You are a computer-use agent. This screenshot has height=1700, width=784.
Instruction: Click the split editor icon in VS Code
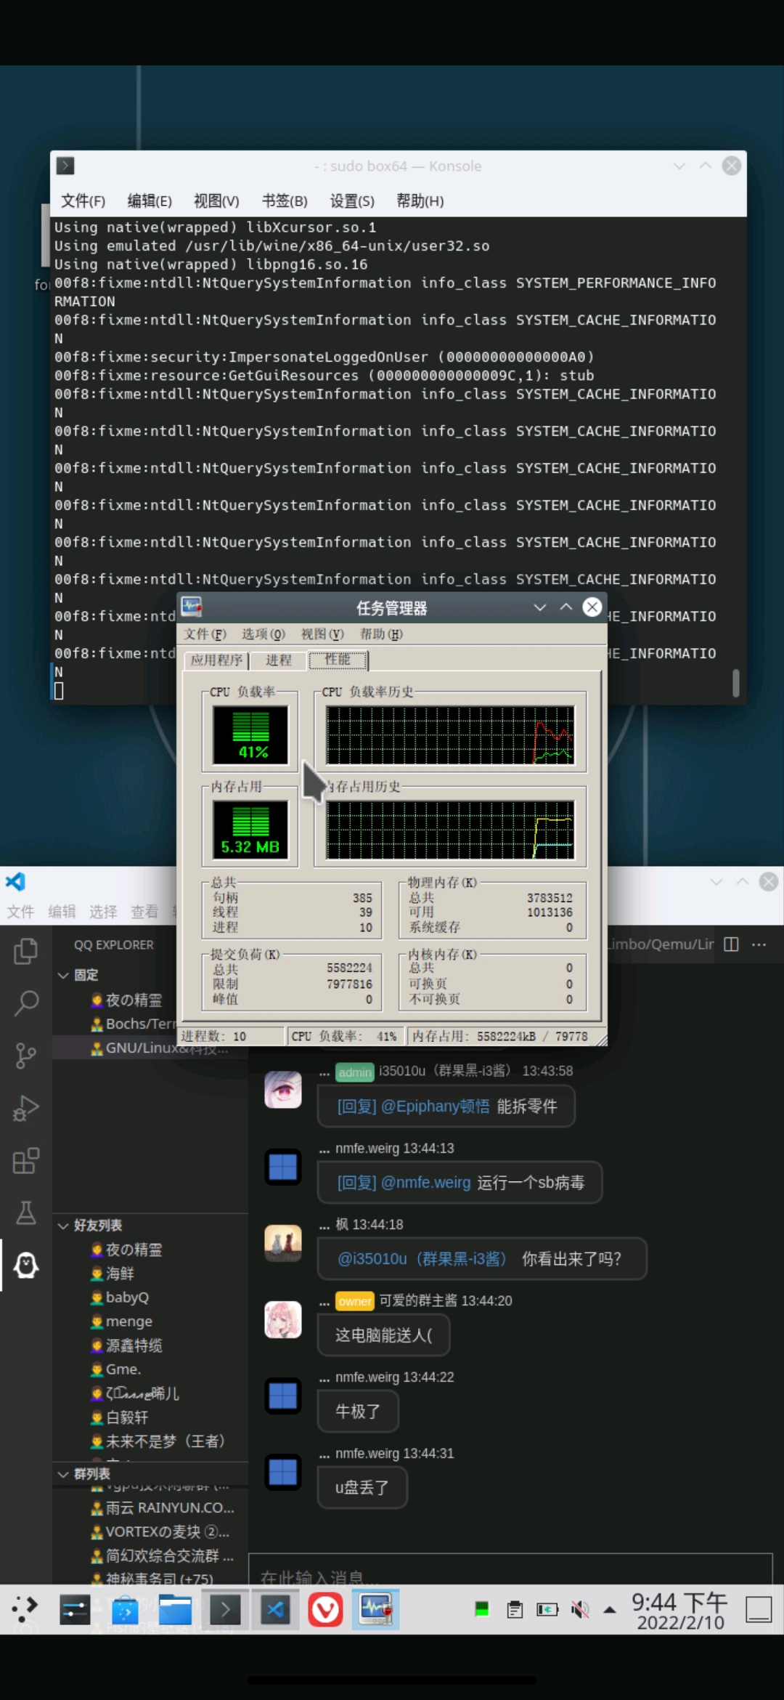[731, 944]
